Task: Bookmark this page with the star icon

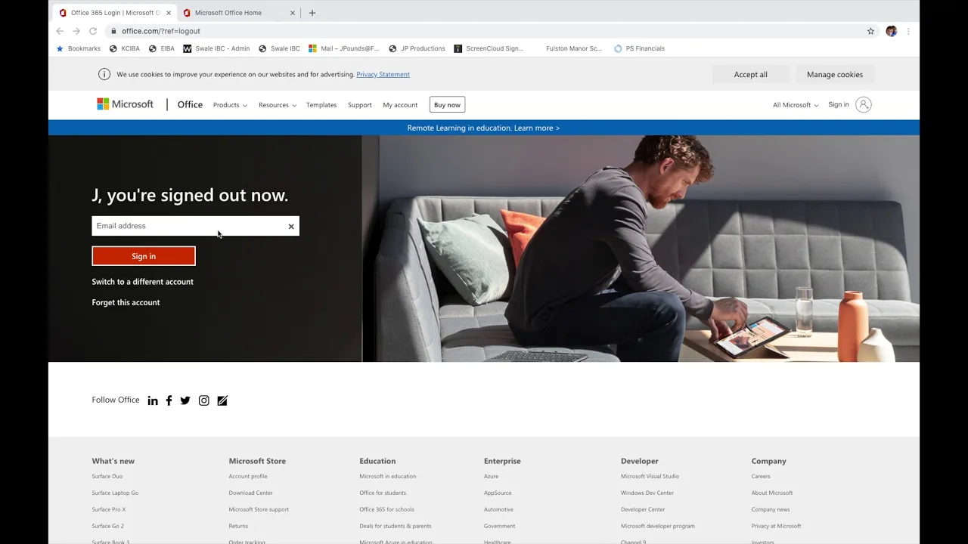Action: point(870,31)
